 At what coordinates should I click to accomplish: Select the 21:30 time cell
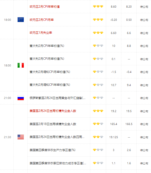(7, 137)
